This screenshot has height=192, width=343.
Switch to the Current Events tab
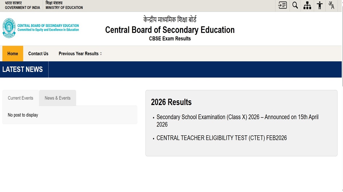21,98
